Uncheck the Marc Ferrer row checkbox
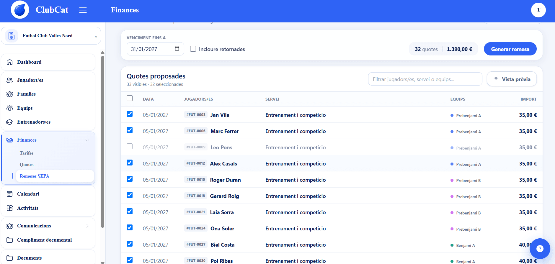The width and height of the screenshot is (555, 264). pyautogui.click(x=130, y=130)
